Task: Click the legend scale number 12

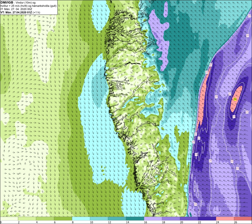Action: [109, 222]
